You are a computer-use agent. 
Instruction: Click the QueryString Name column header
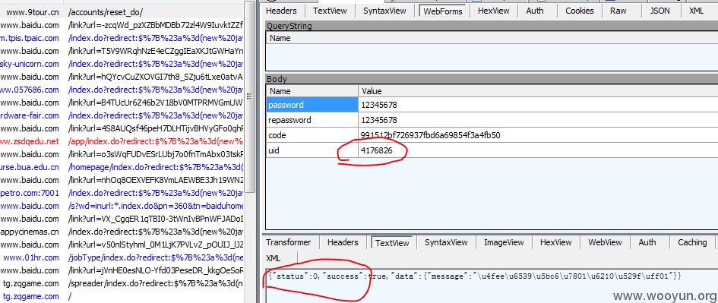click(x=492, y=38)
